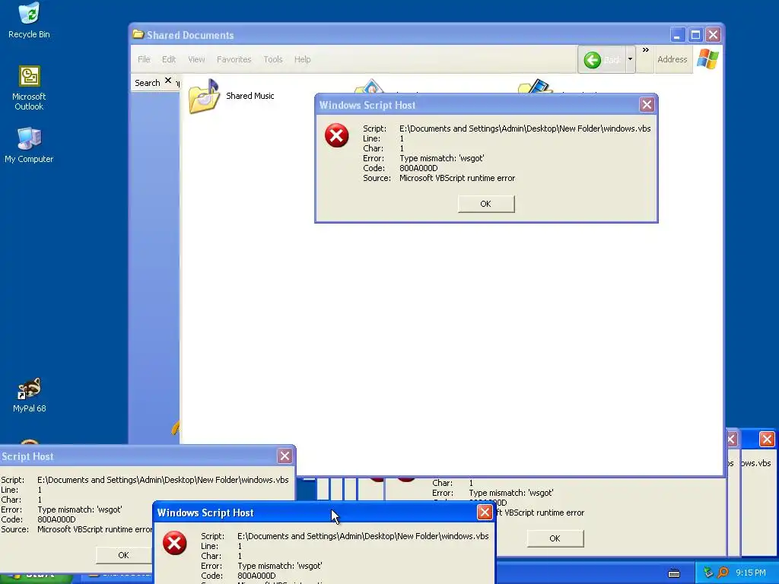Close the Shared Documents window
Viewport: 779px width, 584px height.
(713, 35)
